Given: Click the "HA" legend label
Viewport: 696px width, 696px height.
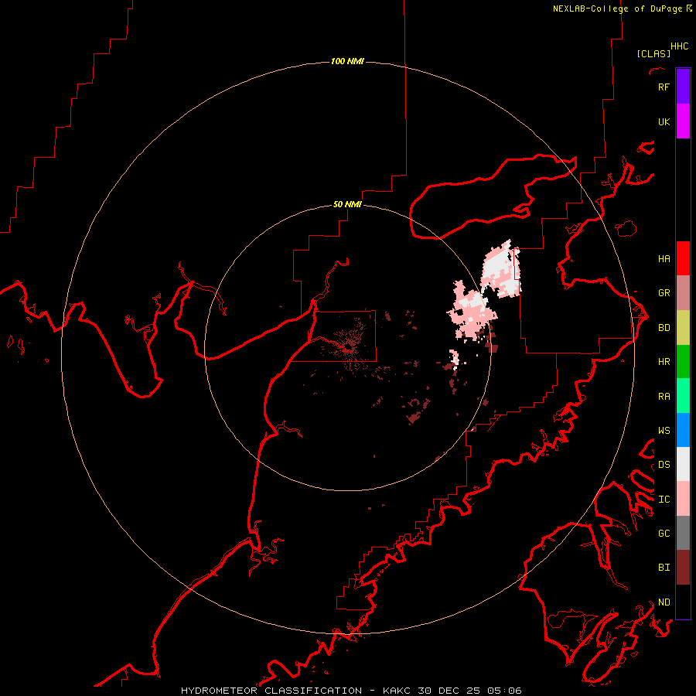Looking at the screenshot, I should coord(664,259).
